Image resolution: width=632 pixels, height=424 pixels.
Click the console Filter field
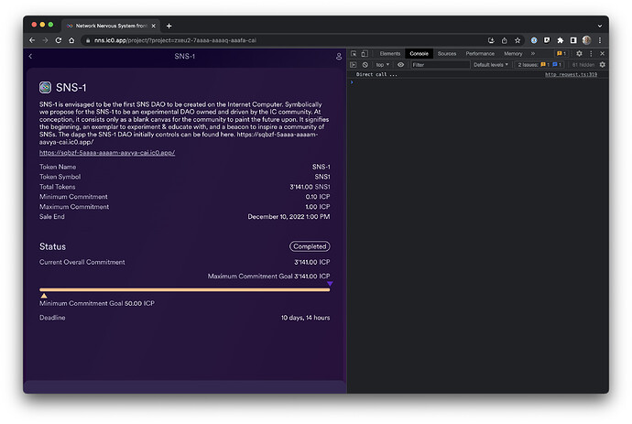pyautogui.click(x=441, y=64)
